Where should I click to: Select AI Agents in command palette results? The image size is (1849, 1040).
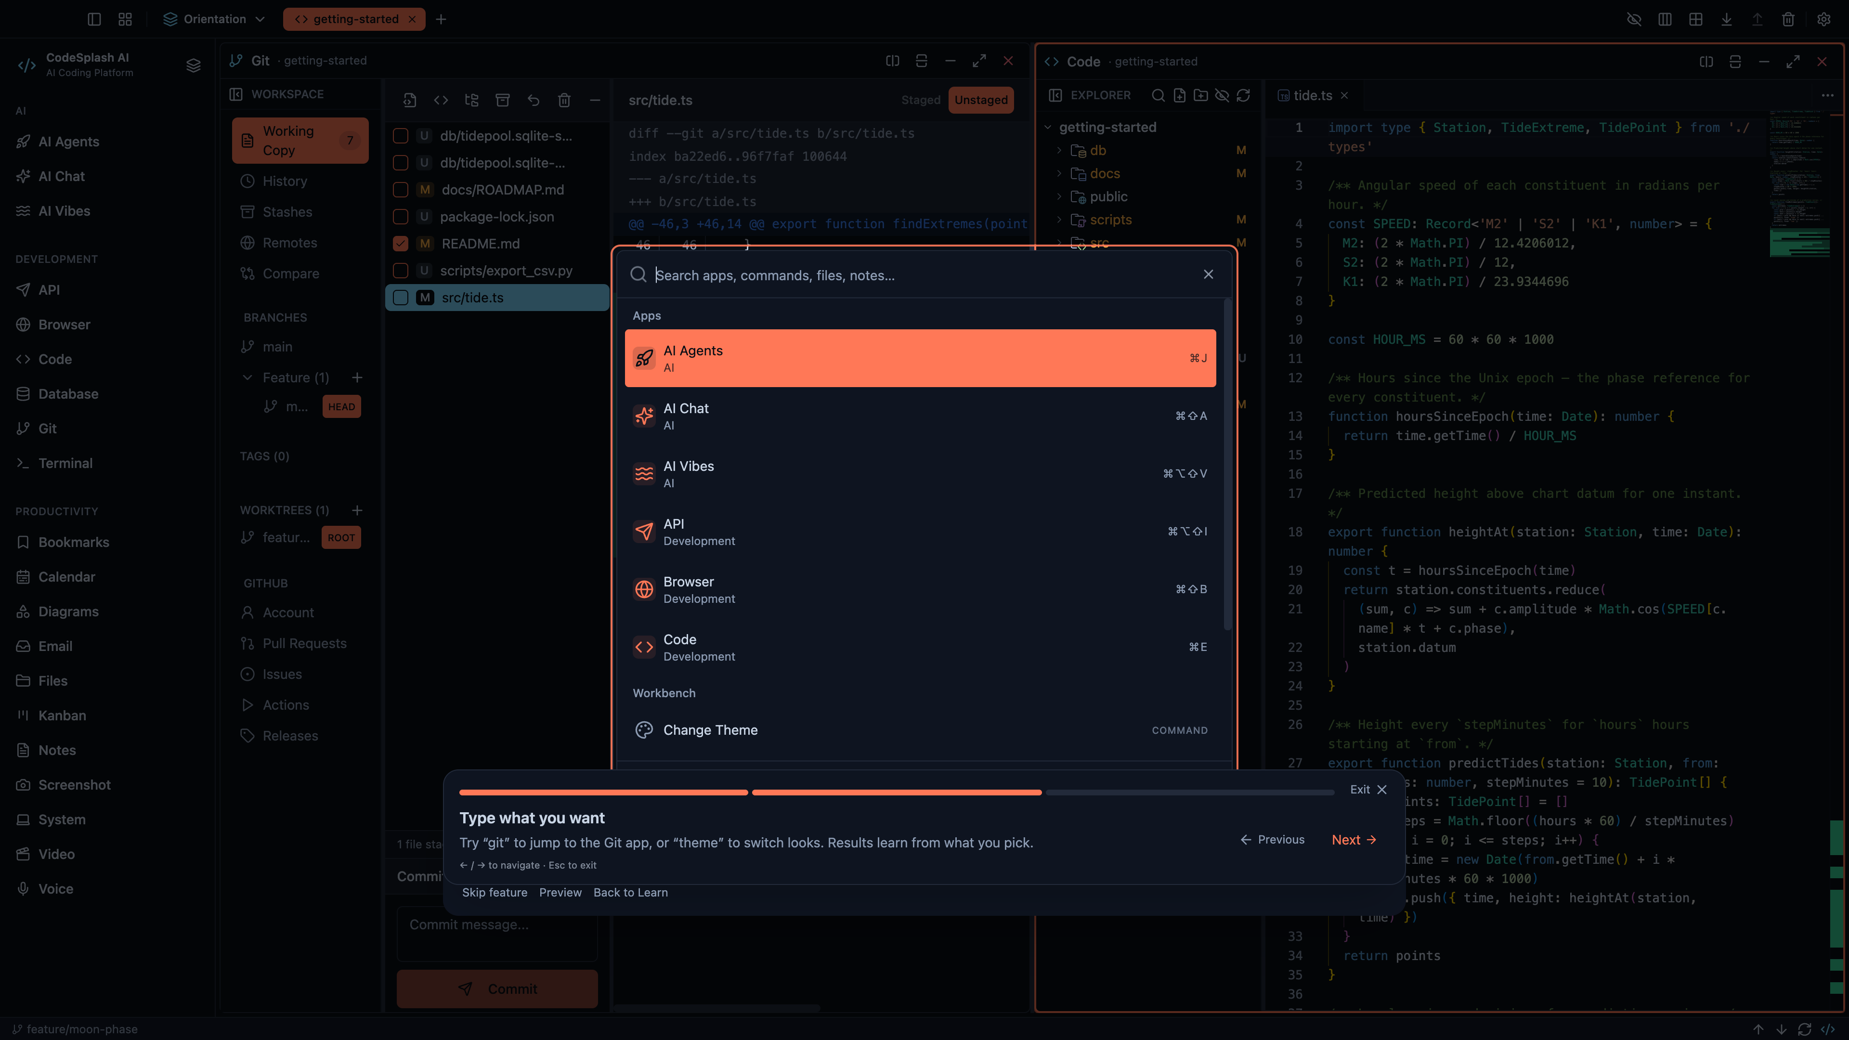tap(920, 358)
